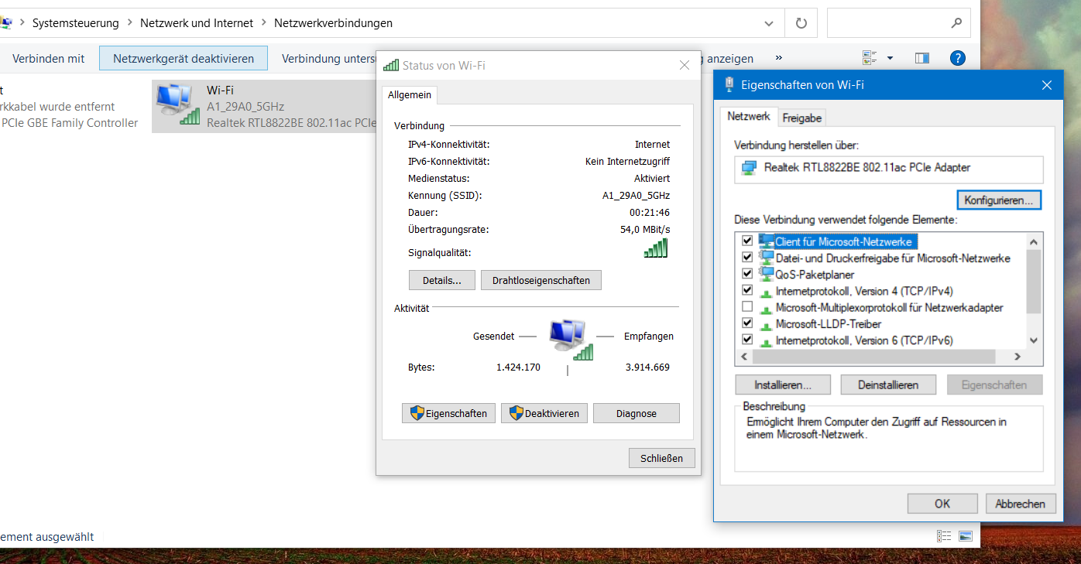1081x564 pixels.
Task: Click vertical scrollbar thumb in elements list
Action: click(1034, 282)
